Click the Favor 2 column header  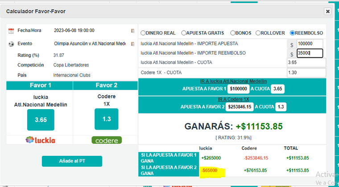106,85
